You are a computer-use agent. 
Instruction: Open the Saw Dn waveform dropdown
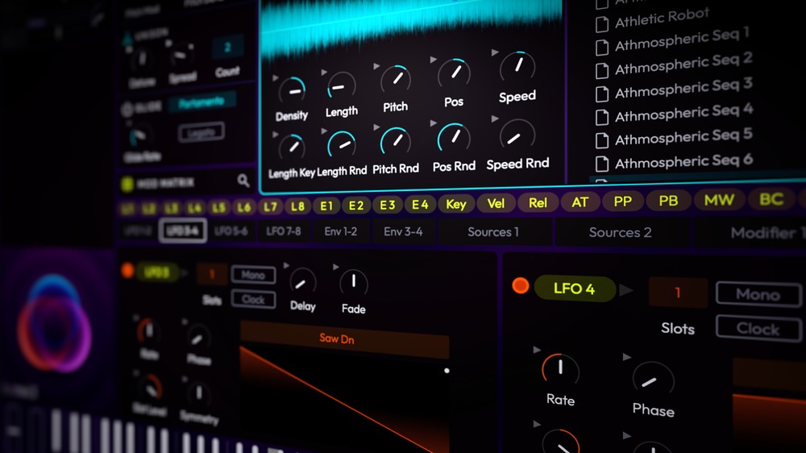pos(344,339)
